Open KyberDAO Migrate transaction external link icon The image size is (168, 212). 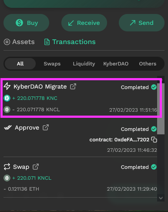click(73, 86)
